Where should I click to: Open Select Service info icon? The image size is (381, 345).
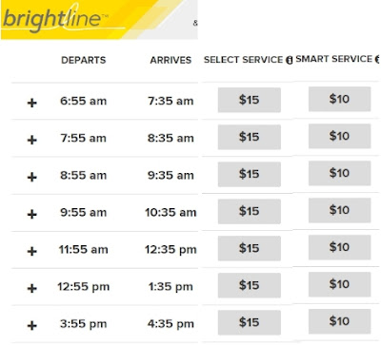[x=289, y=60]
